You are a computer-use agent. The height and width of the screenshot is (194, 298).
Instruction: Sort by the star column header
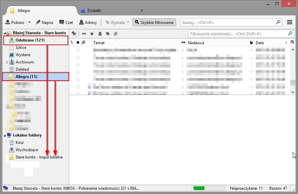78,43
